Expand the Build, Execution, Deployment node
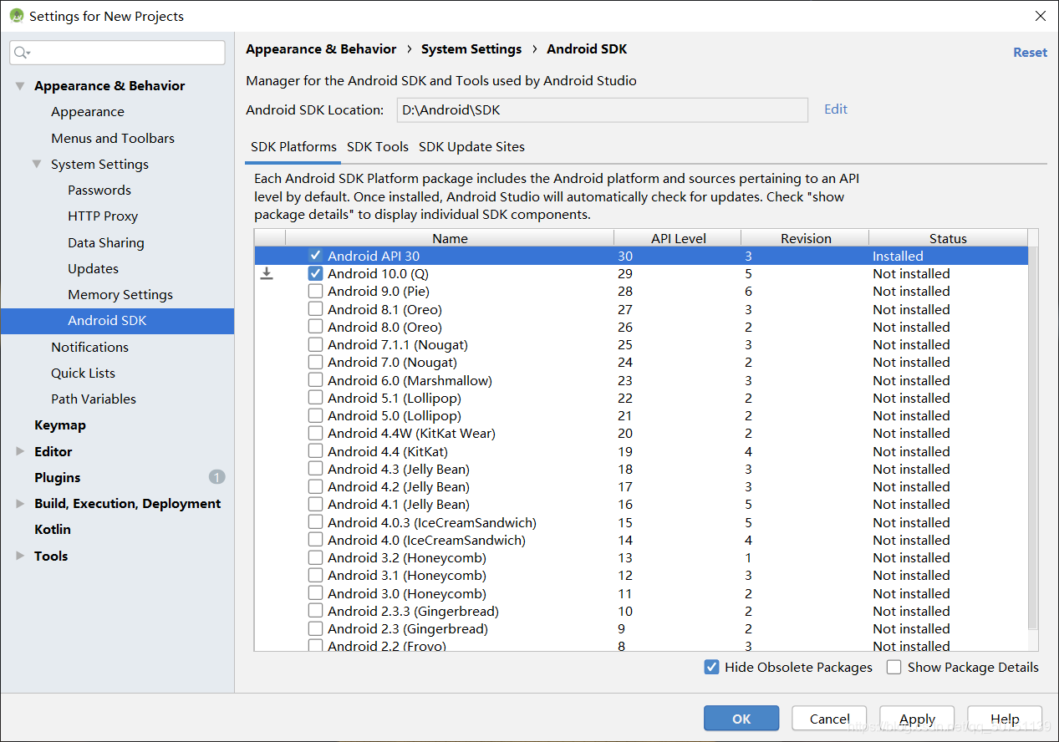Viewport: 1059px width, 742px height. pyautogui.click(x=20, y=503)
